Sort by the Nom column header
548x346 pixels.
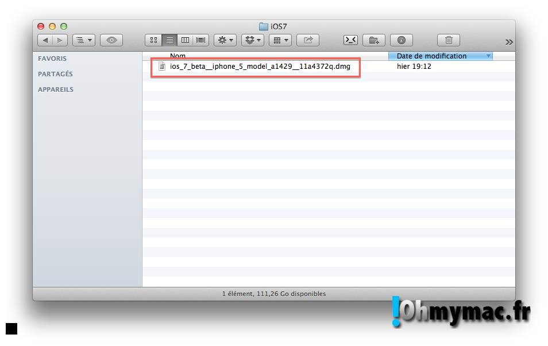[x=178, y=56]
